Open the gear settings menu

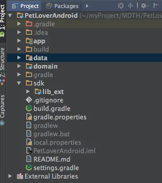click(x=145, y=6)
